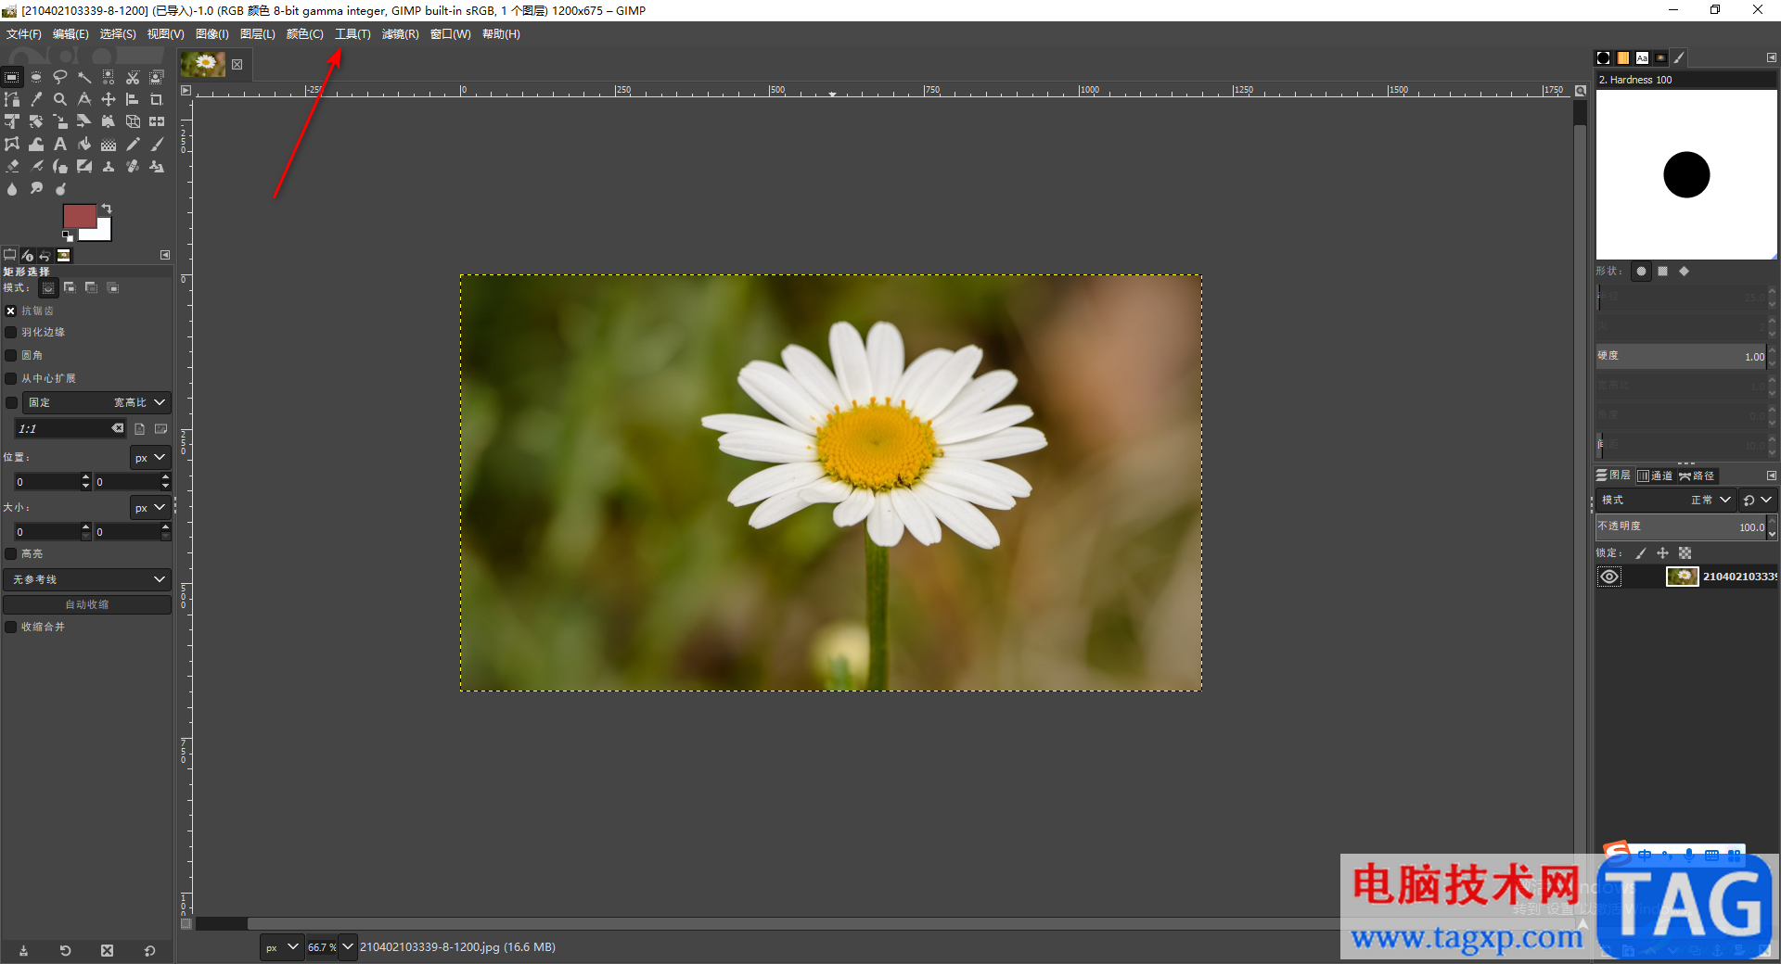Enable the 圆角 rounded corners checkbox

[x=11, y=355]
